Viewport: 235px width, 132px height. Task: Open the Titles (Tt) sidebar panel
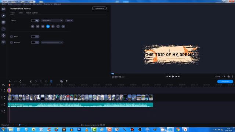click(3, 29)
